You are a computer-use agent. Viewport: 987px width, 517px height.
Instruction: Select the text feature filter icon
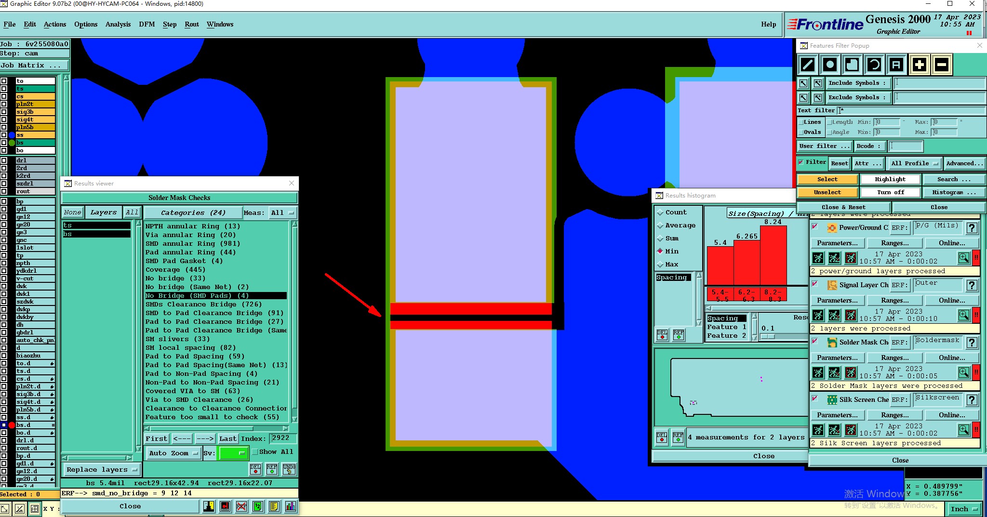click(x=896, y=65)
